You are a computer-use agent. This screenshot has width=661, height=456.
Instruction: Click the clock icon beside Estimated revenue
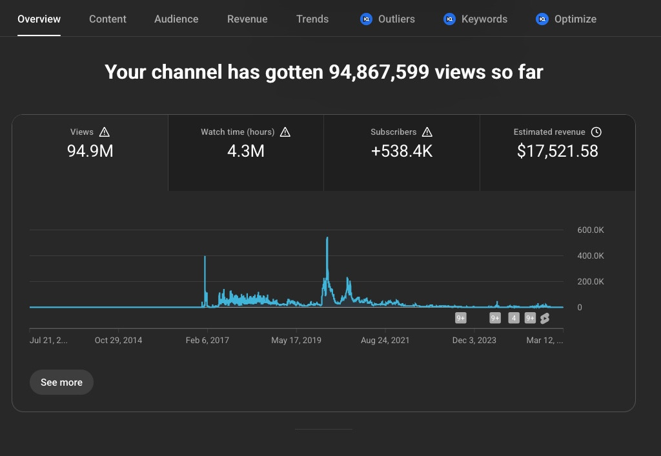(x=596, y=132)
